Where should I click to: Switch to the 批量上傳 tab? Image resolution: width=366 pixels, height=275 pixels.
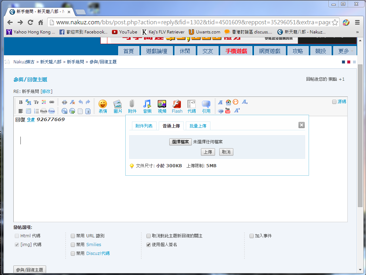pos(198,126)
